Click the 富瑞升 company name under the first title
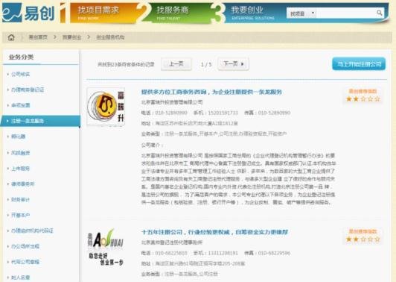This screenshot has height=282, width=396. pyautogui.click(x=172, y=102)
